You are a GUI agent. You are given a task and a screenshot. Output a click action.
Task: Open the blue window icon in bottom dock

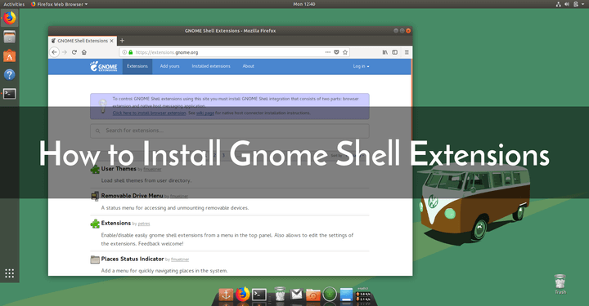pos(346,295)
